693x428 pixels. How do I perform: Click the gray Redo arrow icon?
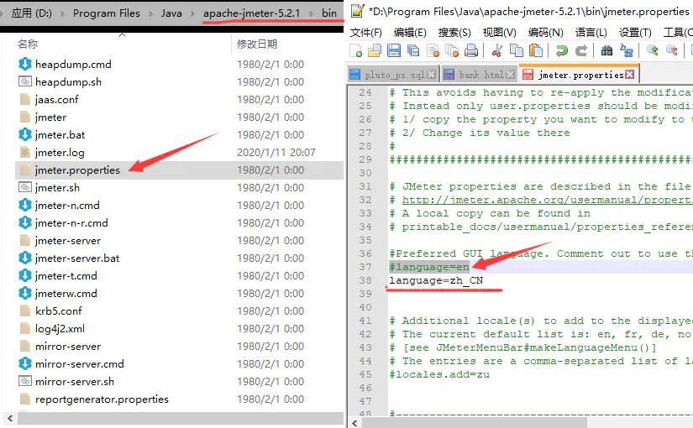pyautogui.click(x=580, y=51)
